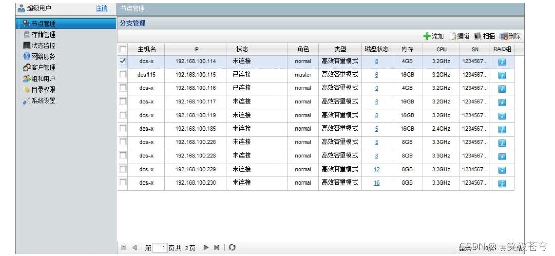
Task: Check the 192.168.100.226 row checkbox
Action: (122, 142)
